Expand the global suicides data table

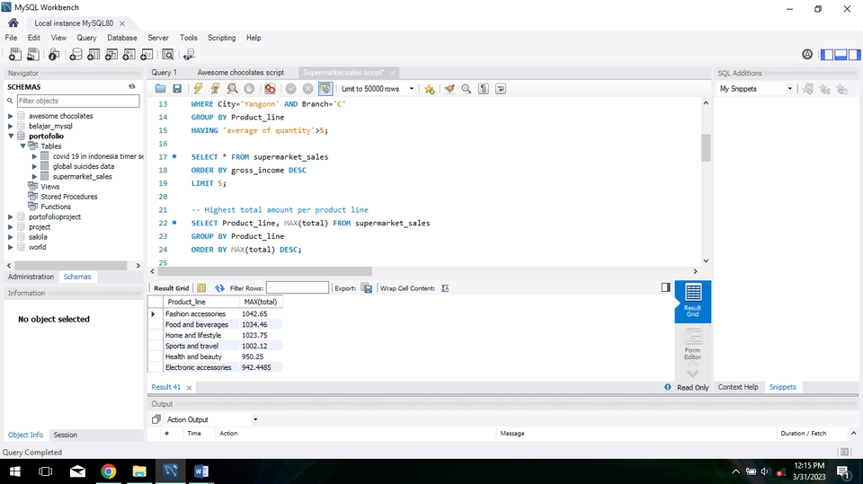pyautogui.click(x=35, y=166)
